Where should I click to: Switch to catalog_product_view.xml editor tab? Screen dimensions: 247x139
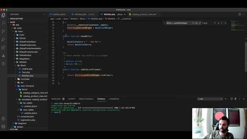144,14
